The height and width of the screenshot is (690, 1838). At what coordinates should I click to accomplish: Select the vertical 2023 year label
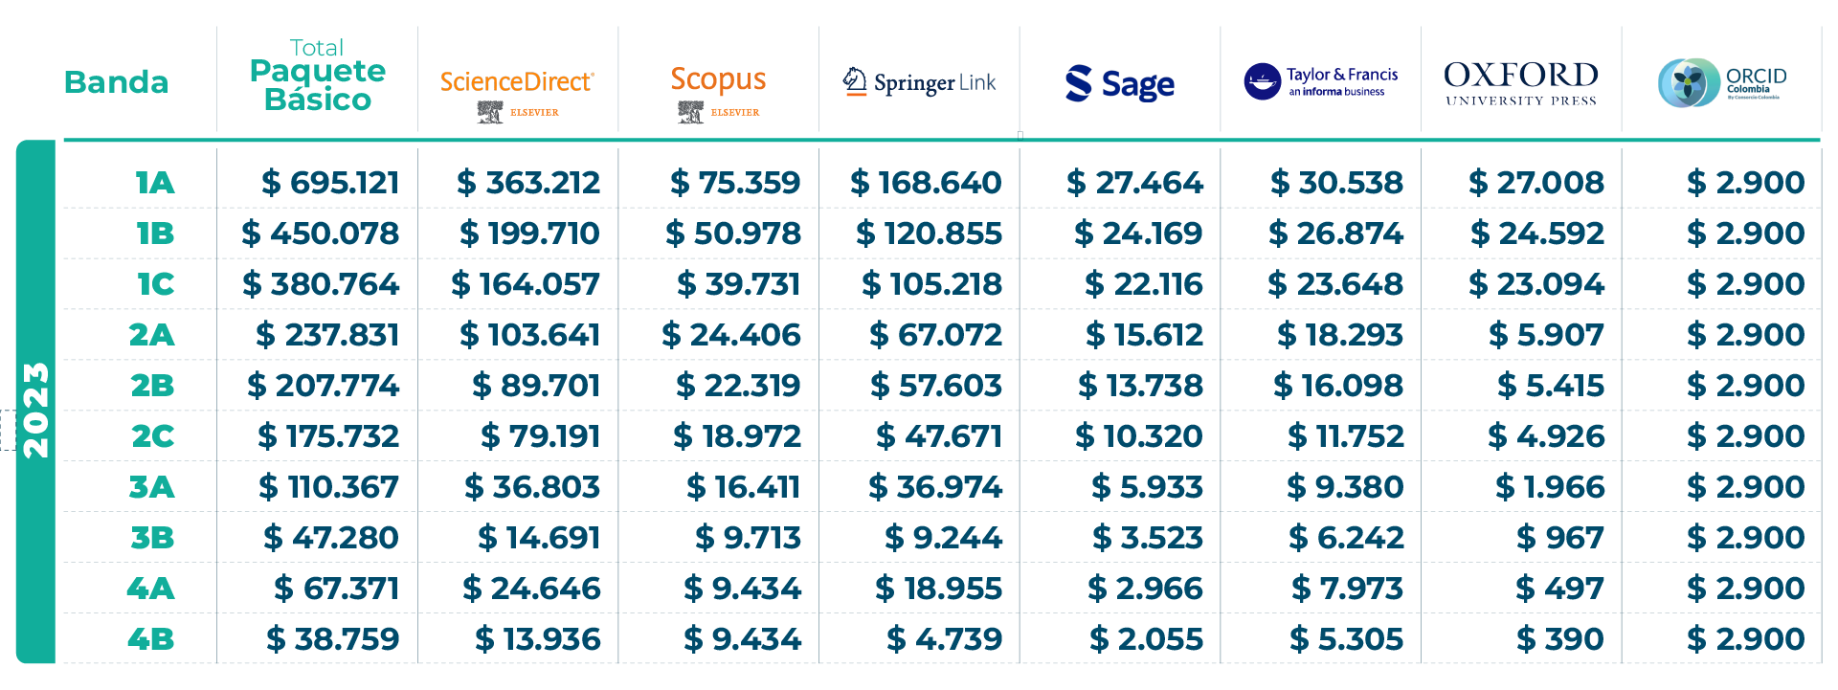point(35,410)
